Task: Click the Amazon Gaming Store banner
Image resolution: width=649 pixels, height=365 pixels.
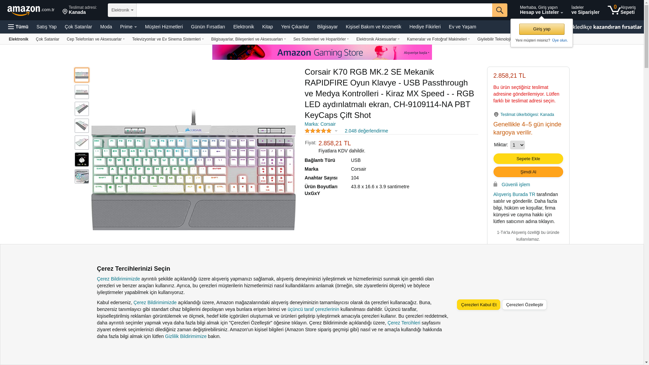Action: click(x=322, y=52)
